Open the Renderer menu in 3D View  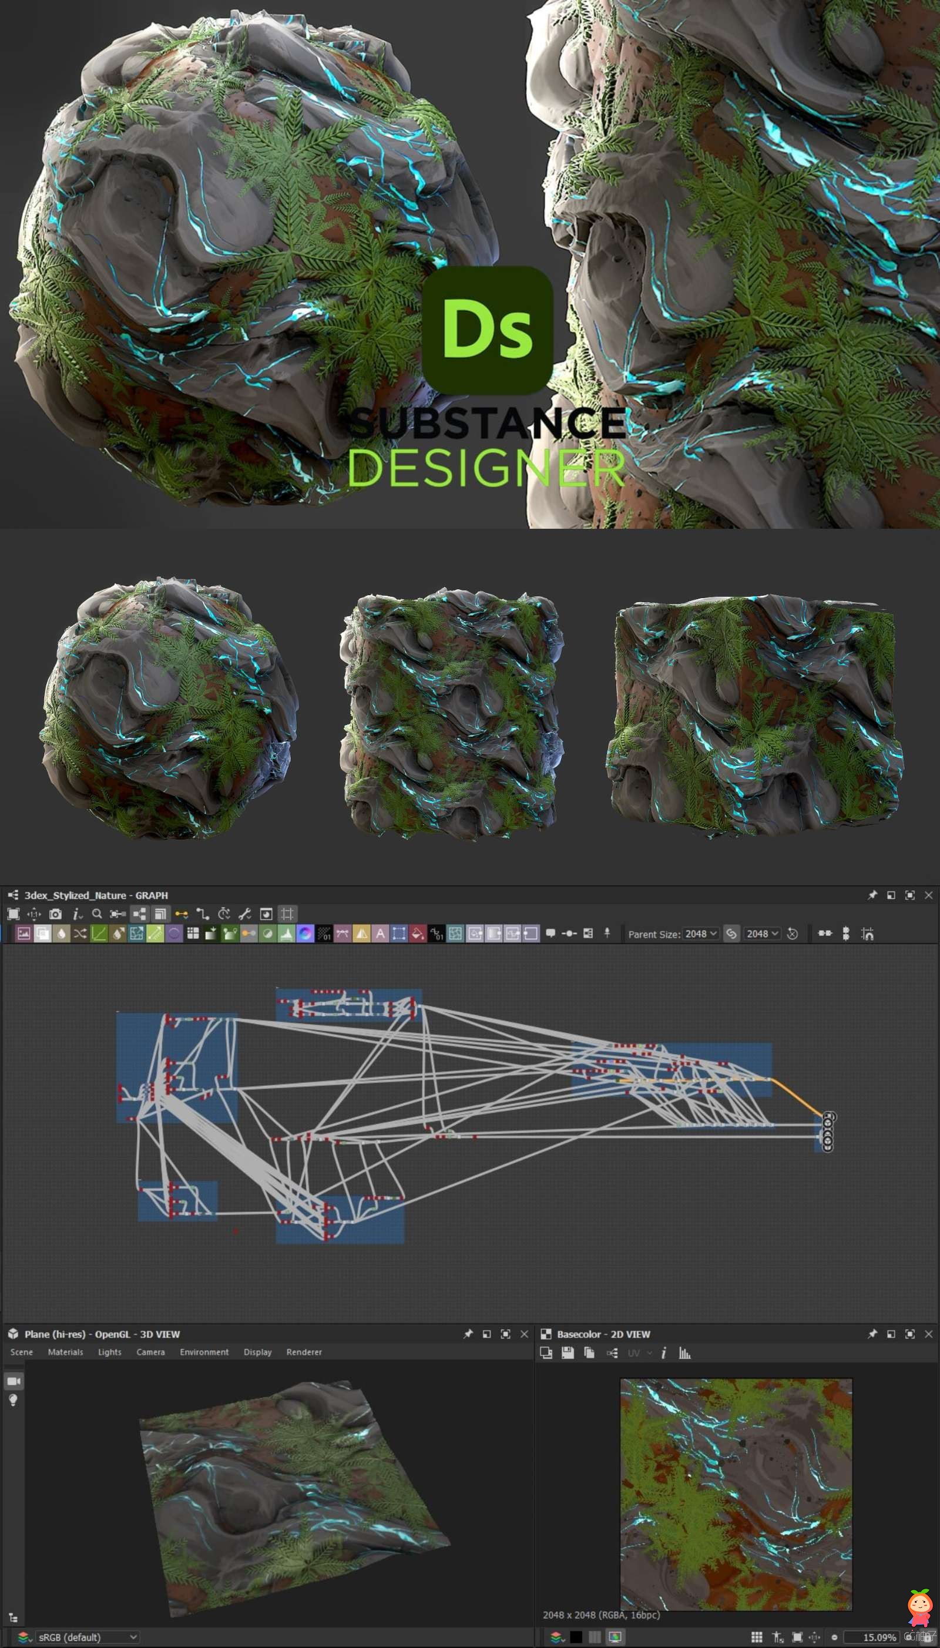click(x=304, y=1352)
